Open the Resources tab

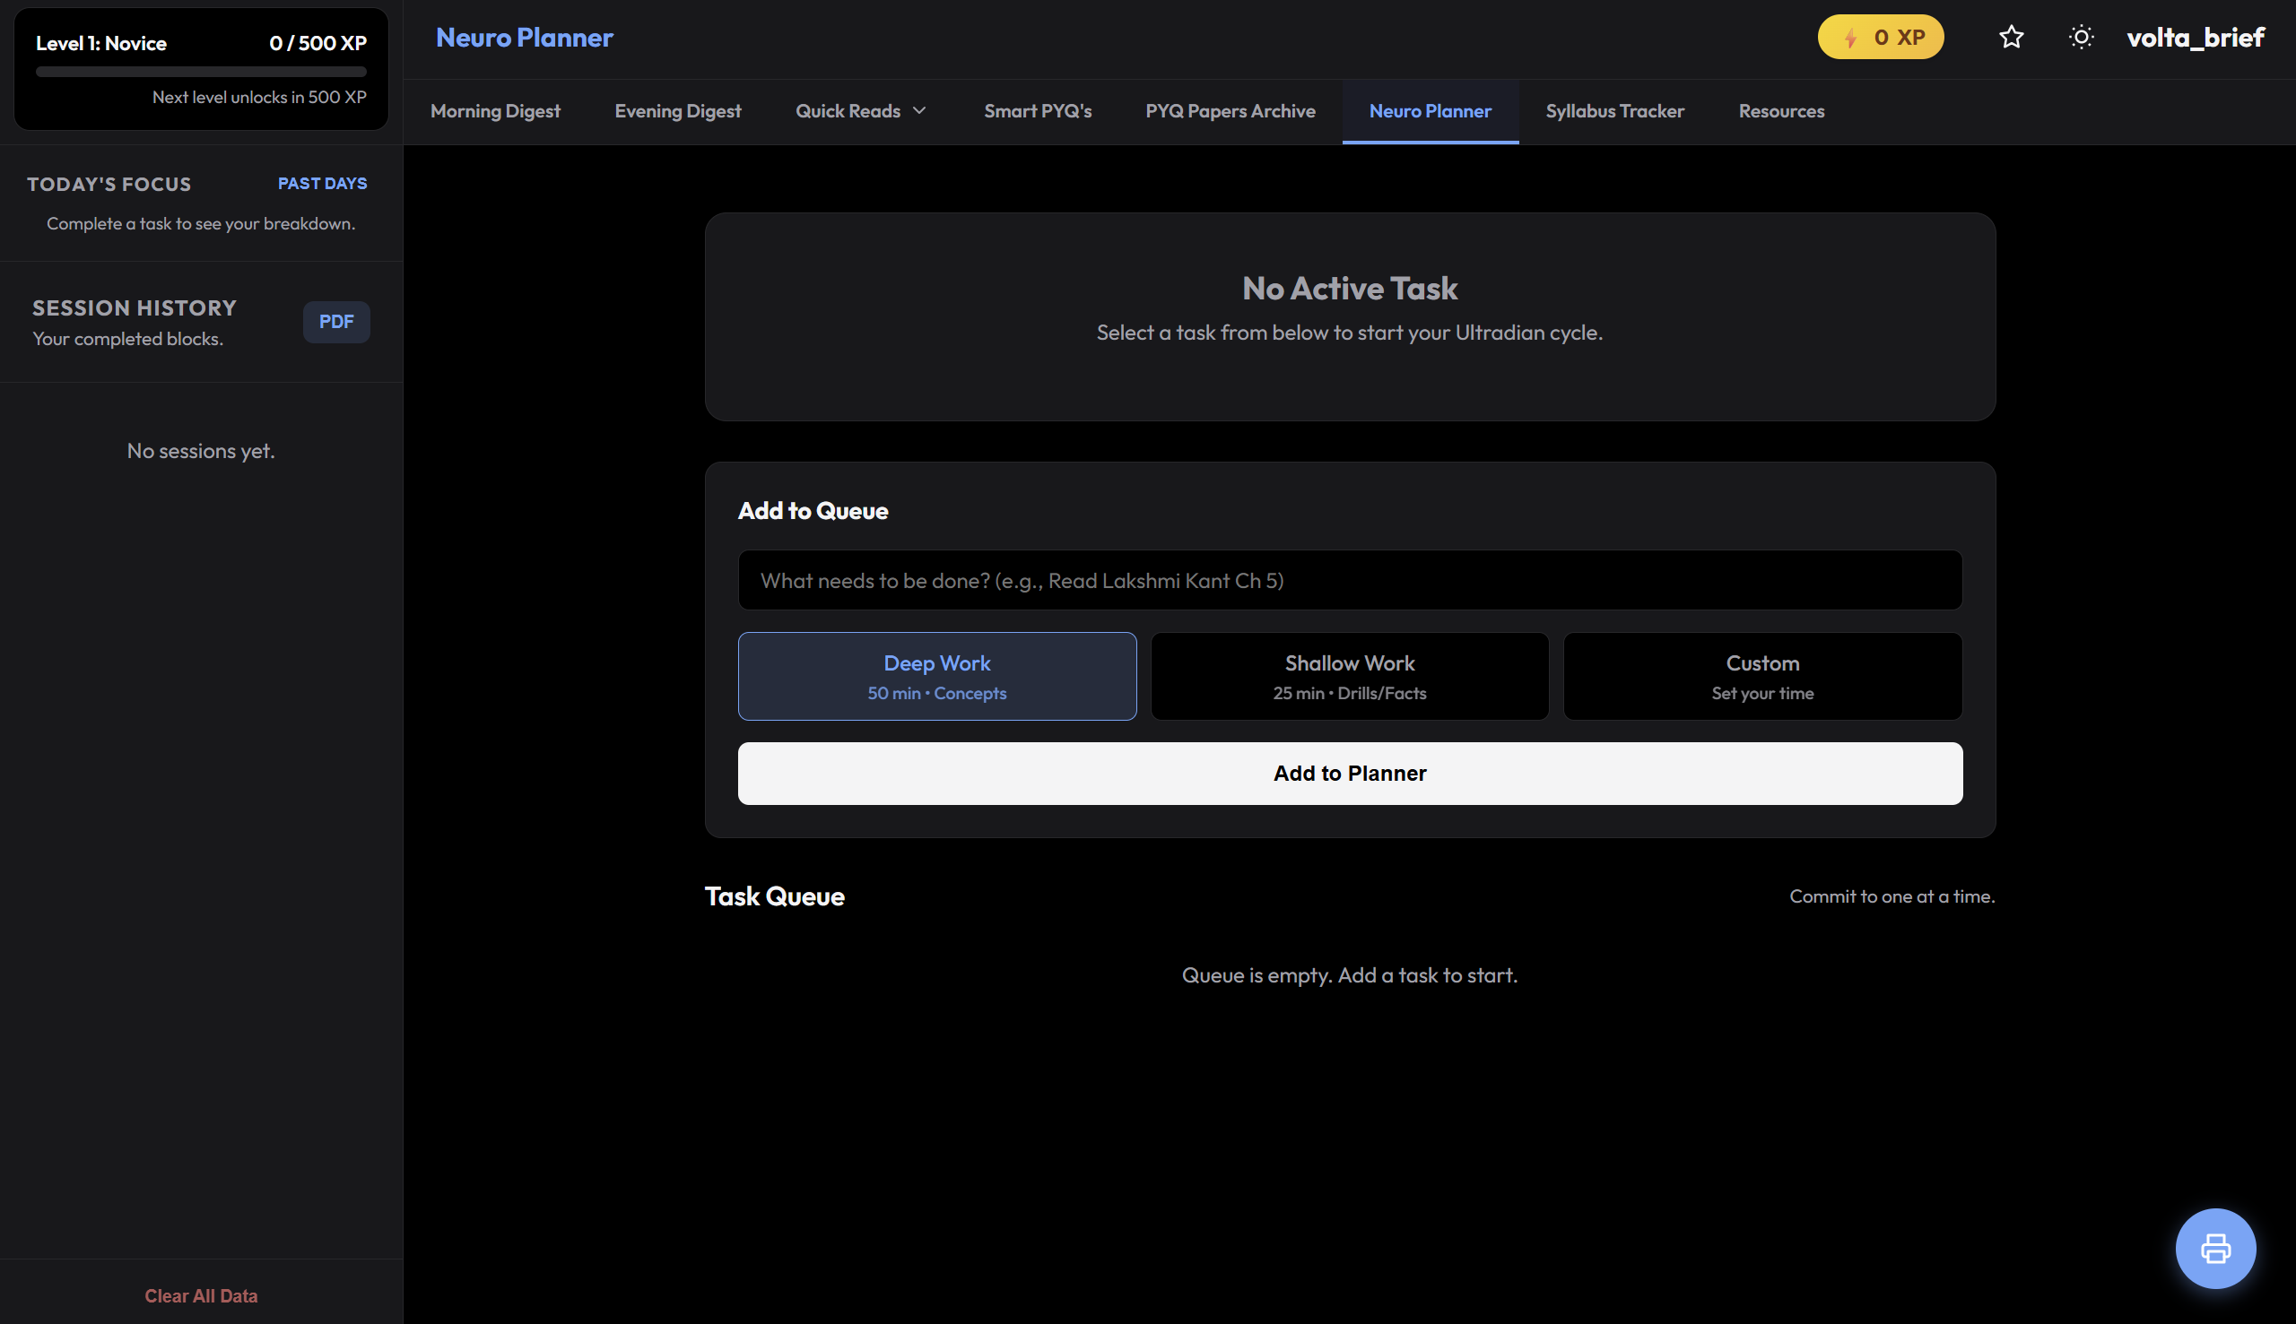[x=1780, y=111]
